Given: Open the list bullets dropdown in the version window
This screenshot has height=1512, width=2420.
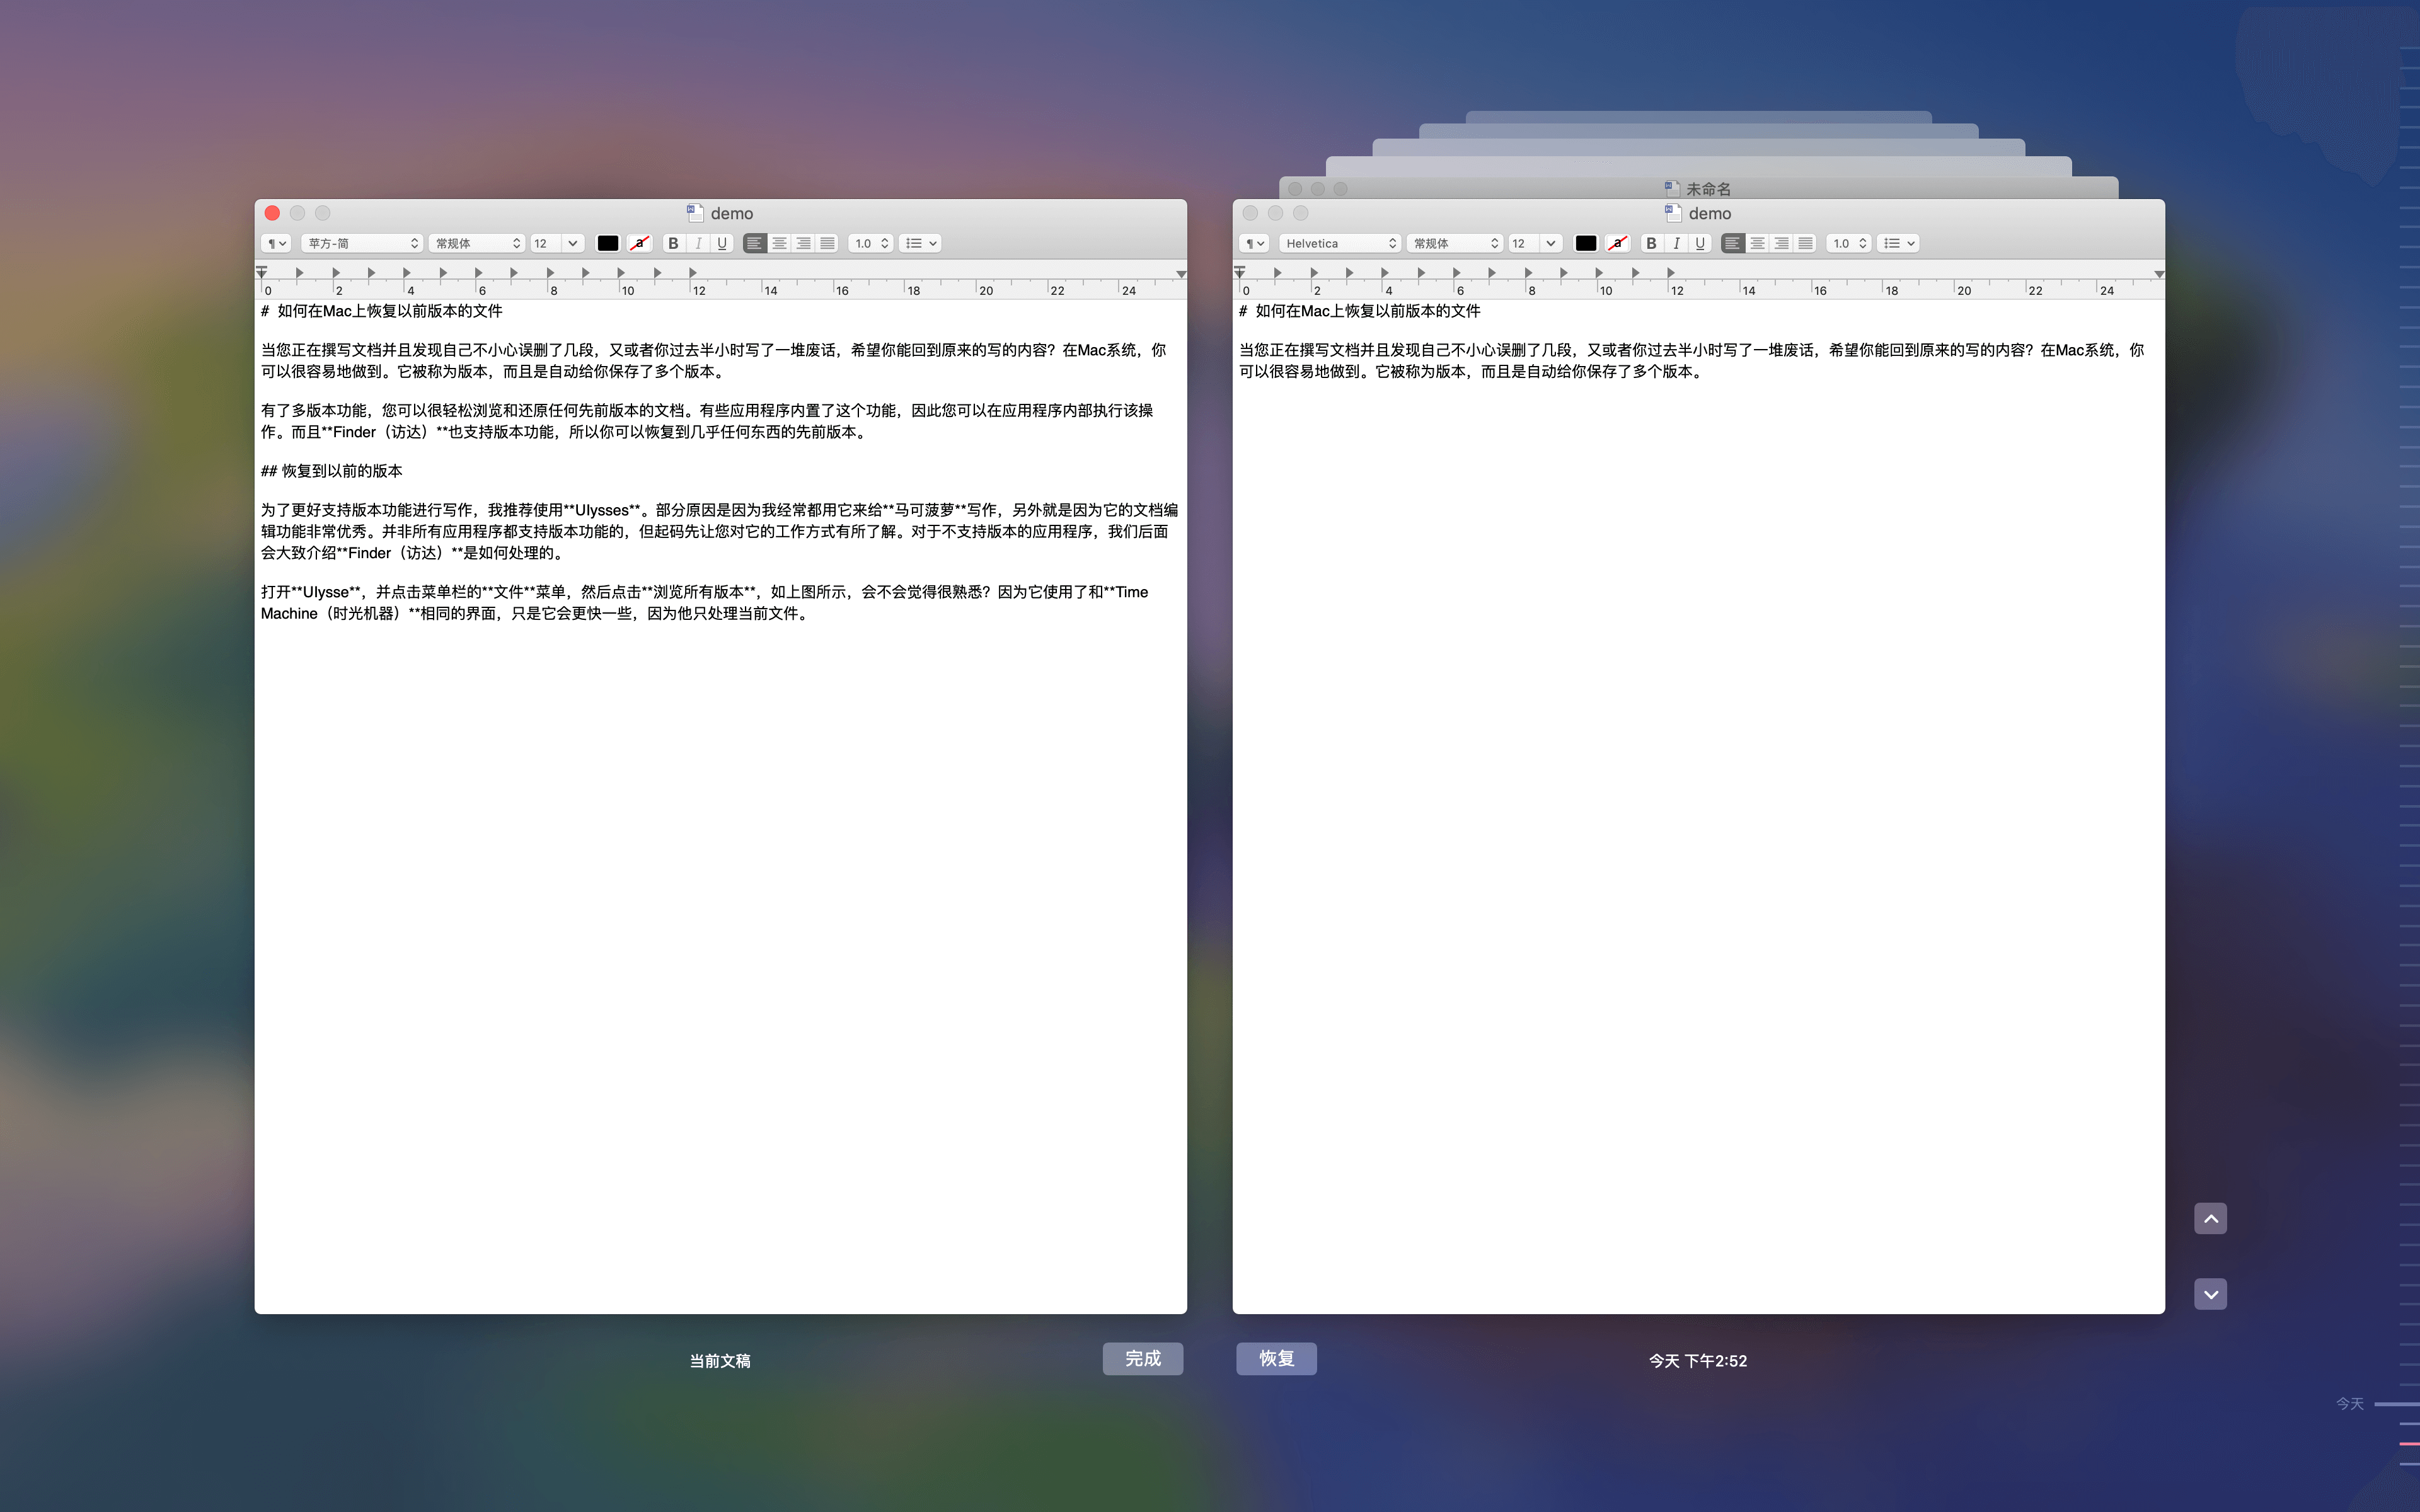Looking at the screenshot, I should point(1898,243).
